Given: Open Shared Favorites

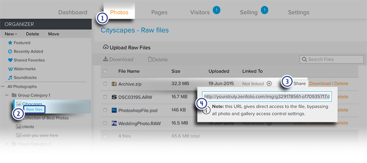Looking at the screenshot, I should (29, 60).
